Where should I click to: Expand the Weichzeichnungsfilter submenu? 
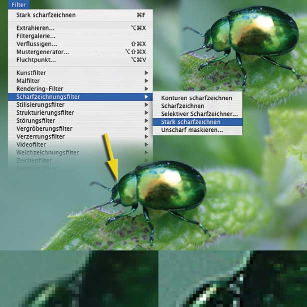pyautogui.click(x=80, y=152)
